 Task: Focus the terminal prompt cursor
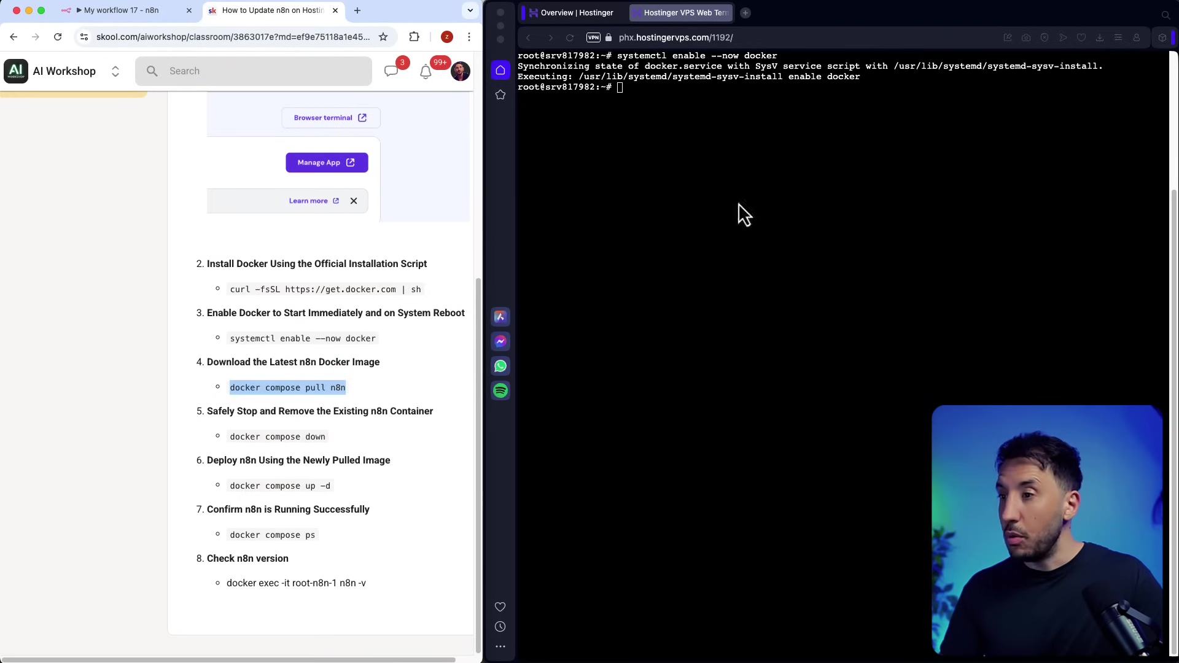tap(620, 87)
